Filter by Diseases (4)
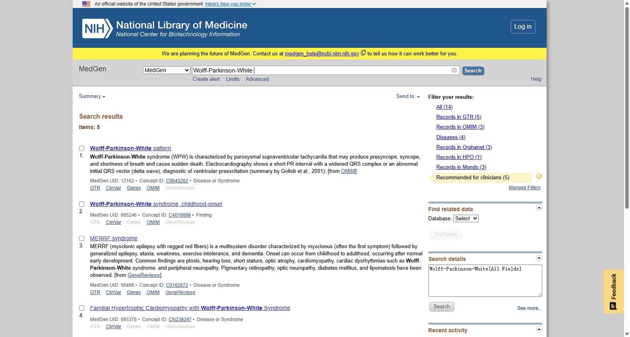Viewport: 630px width, 337px height. point(451,137)
